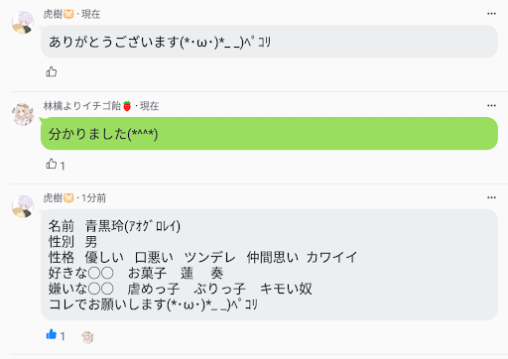This screenshot has width=508, height=359.
Task: Click username 虎樹 on 1分前 comment
Action: point(53,198)
